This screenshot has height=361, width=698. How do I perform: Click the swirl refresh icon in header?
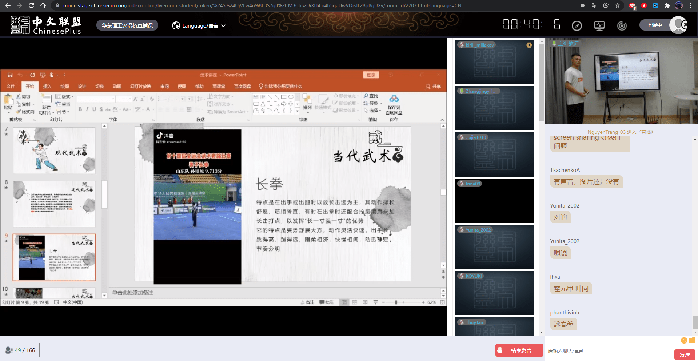(622, 25)
